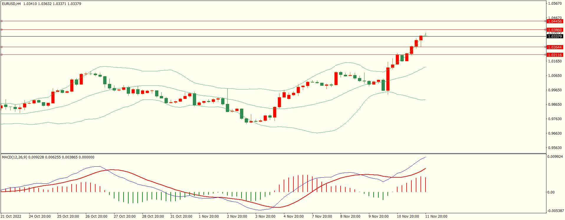Click the 7 Nov 20:00 time label
The image size is (565, 220).
pos(322,216)
